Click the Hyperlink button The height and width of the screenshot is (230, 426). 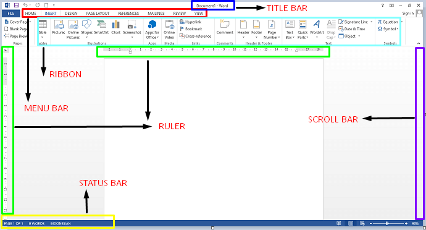click(x=190, y=22)
